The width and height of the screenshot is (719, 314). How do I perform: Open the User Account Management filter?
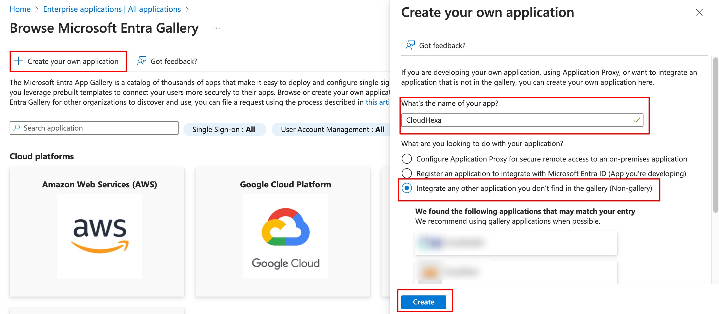coord(332,129)
